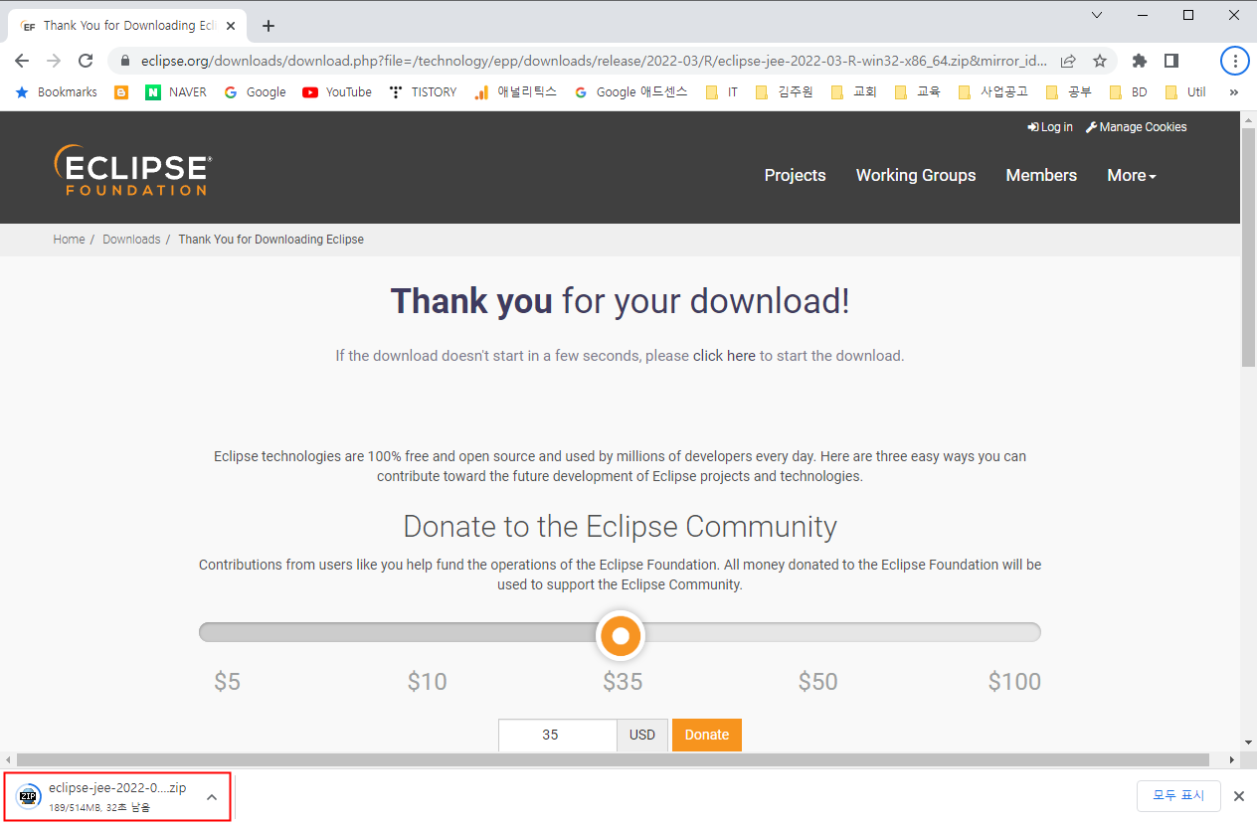Open the NAVER bookmark
This screenshot has height=825, width=1257.
tap(176, 91)
